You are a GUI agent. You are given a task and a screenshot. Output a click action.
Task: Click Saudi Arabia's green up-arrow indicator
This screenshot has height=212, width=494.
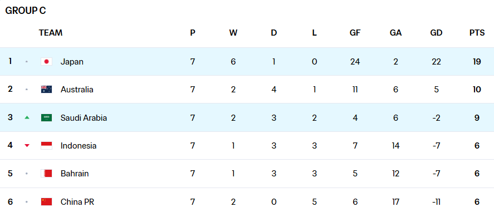tap(27, 117)
